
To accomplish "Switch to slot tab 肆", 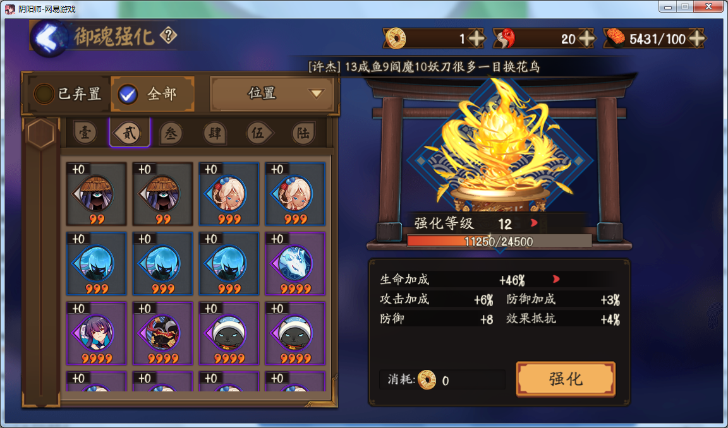I will coord(214,134).
